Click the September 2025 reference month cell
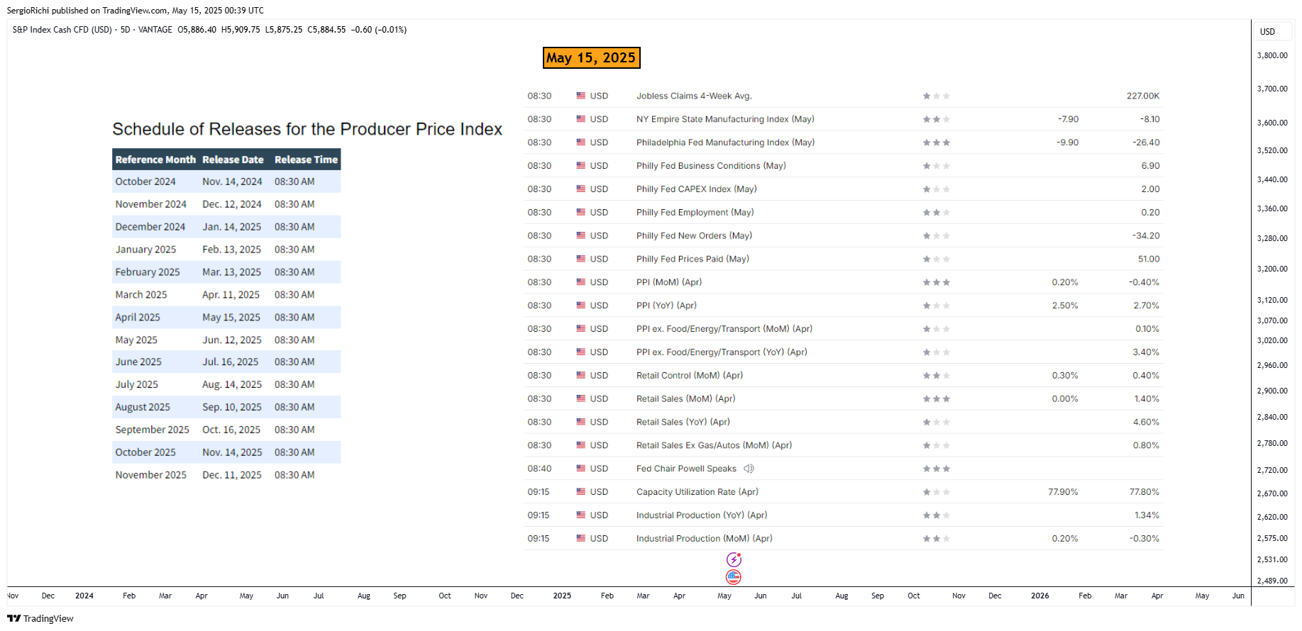 (153, 430)
